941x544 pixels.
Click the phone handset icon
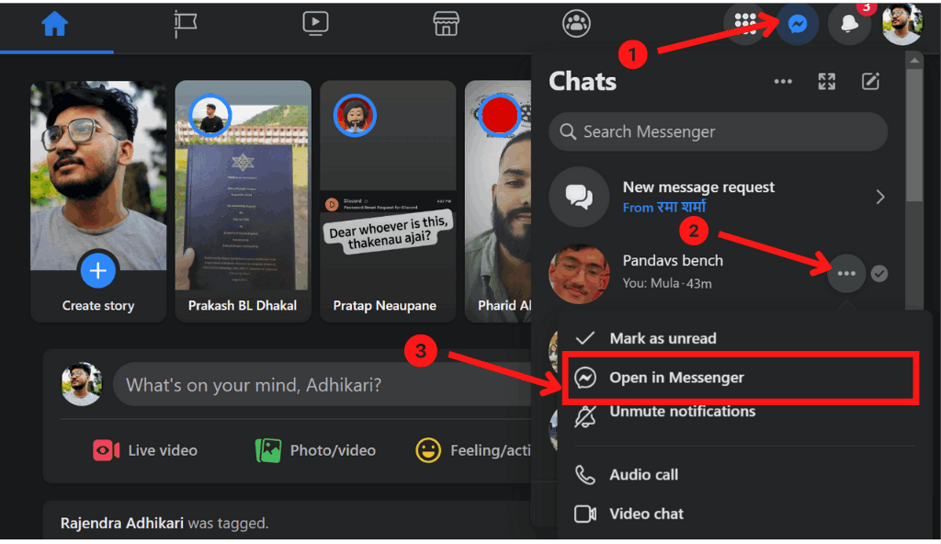click(585, 475)
